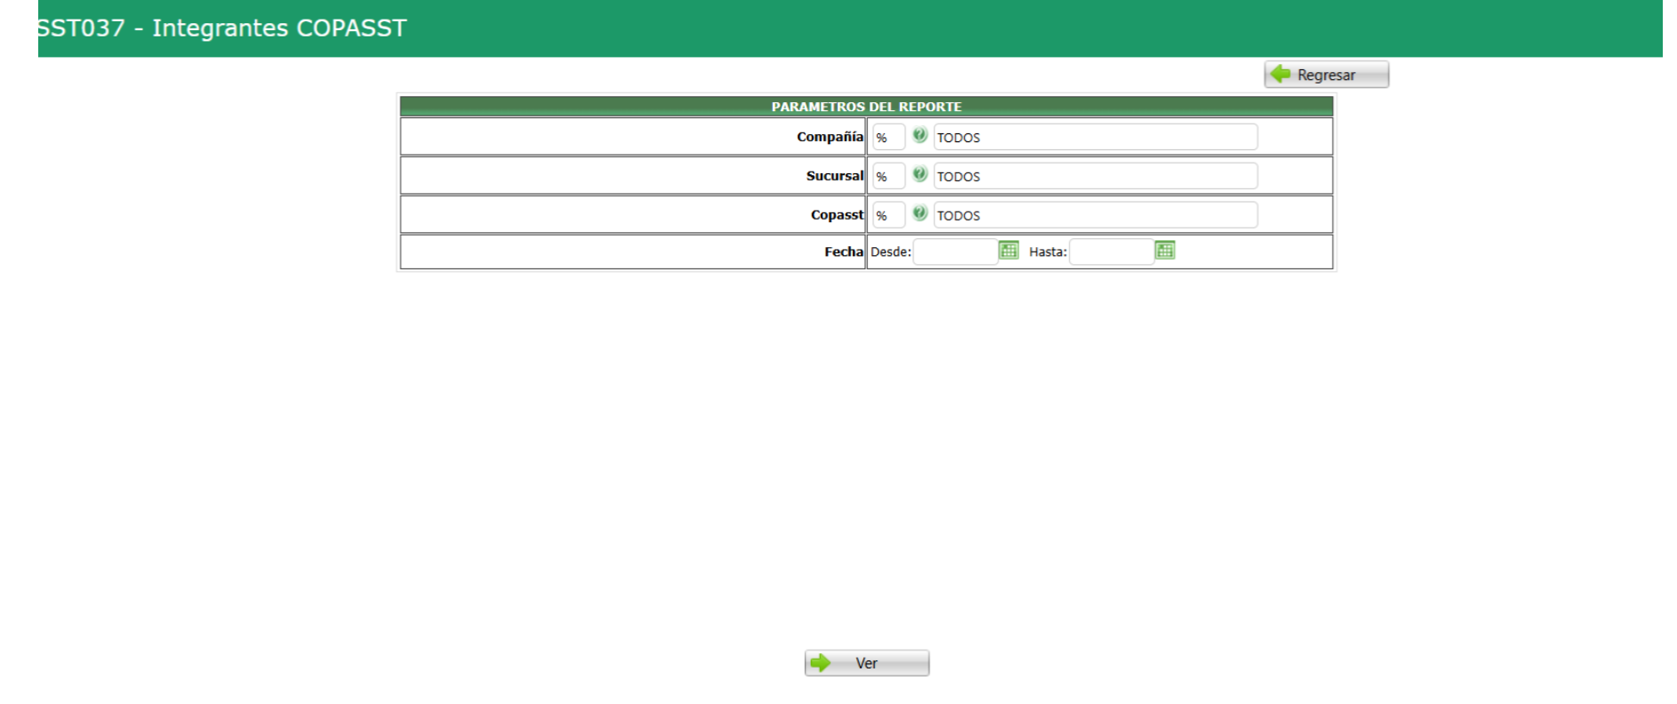Click the PARAMETROS DEL REPORTE header
Image resolution: width=1677 pixels, height=704 pixels.
[866, 107]
